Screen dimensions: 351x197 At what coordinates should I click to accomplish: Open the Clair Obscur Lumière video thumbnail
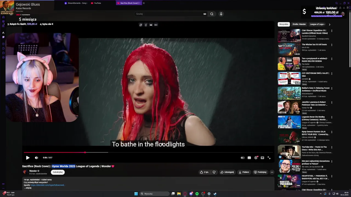point(289,35)
